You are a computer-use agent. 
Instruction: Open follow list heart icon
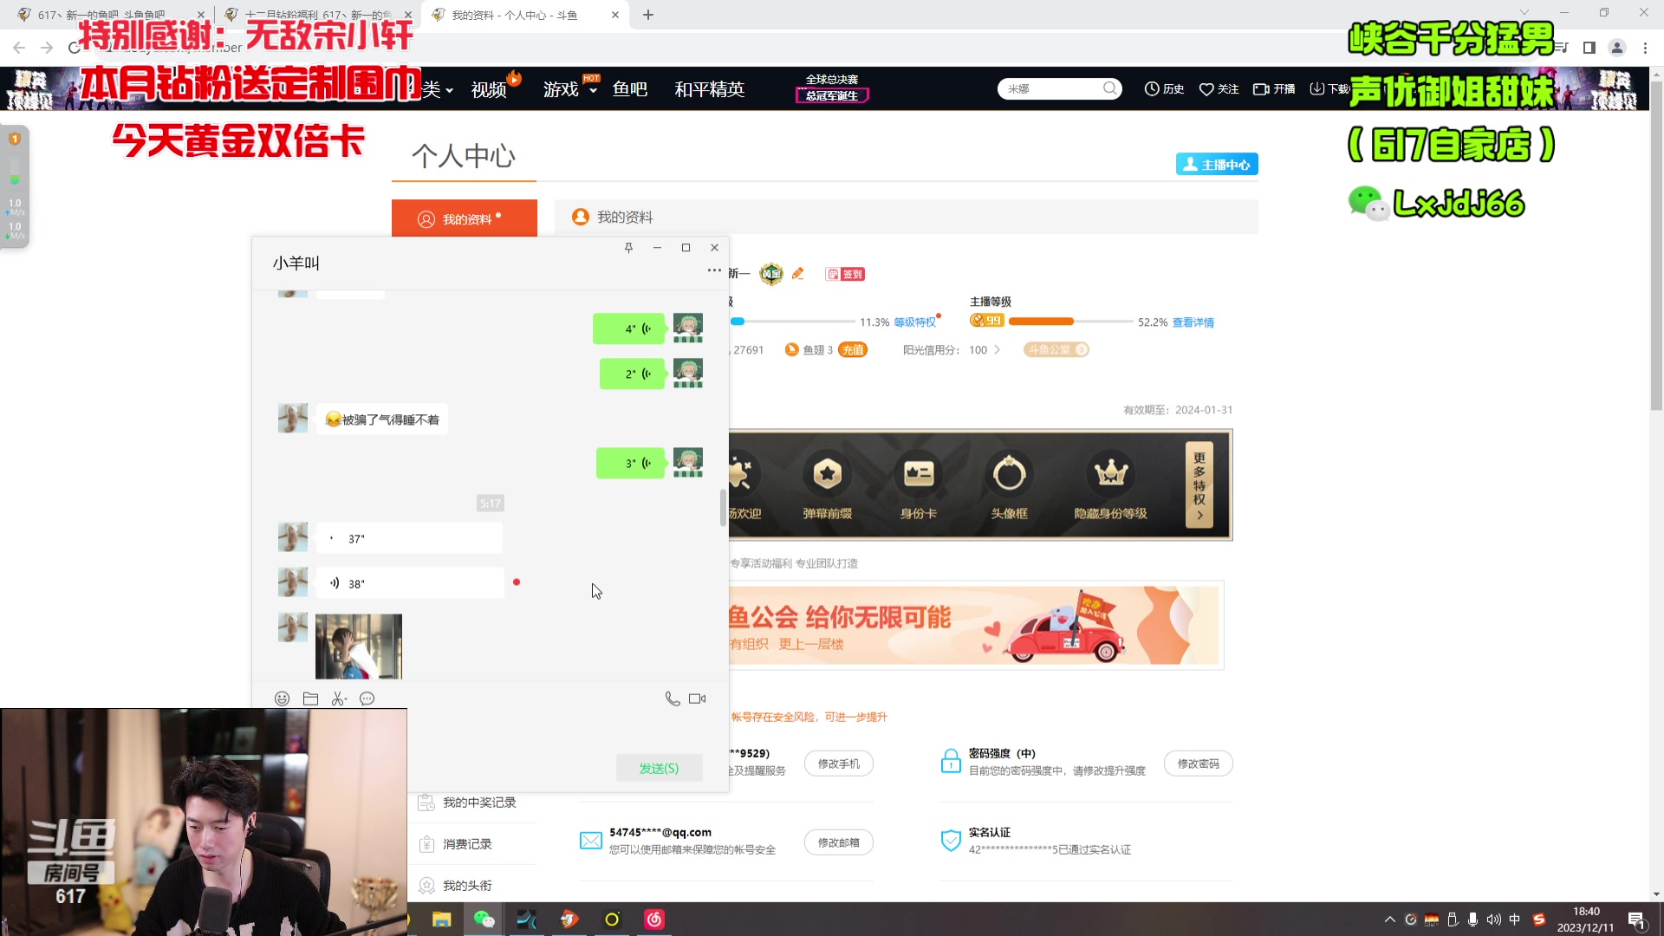tap(1219, 88)
